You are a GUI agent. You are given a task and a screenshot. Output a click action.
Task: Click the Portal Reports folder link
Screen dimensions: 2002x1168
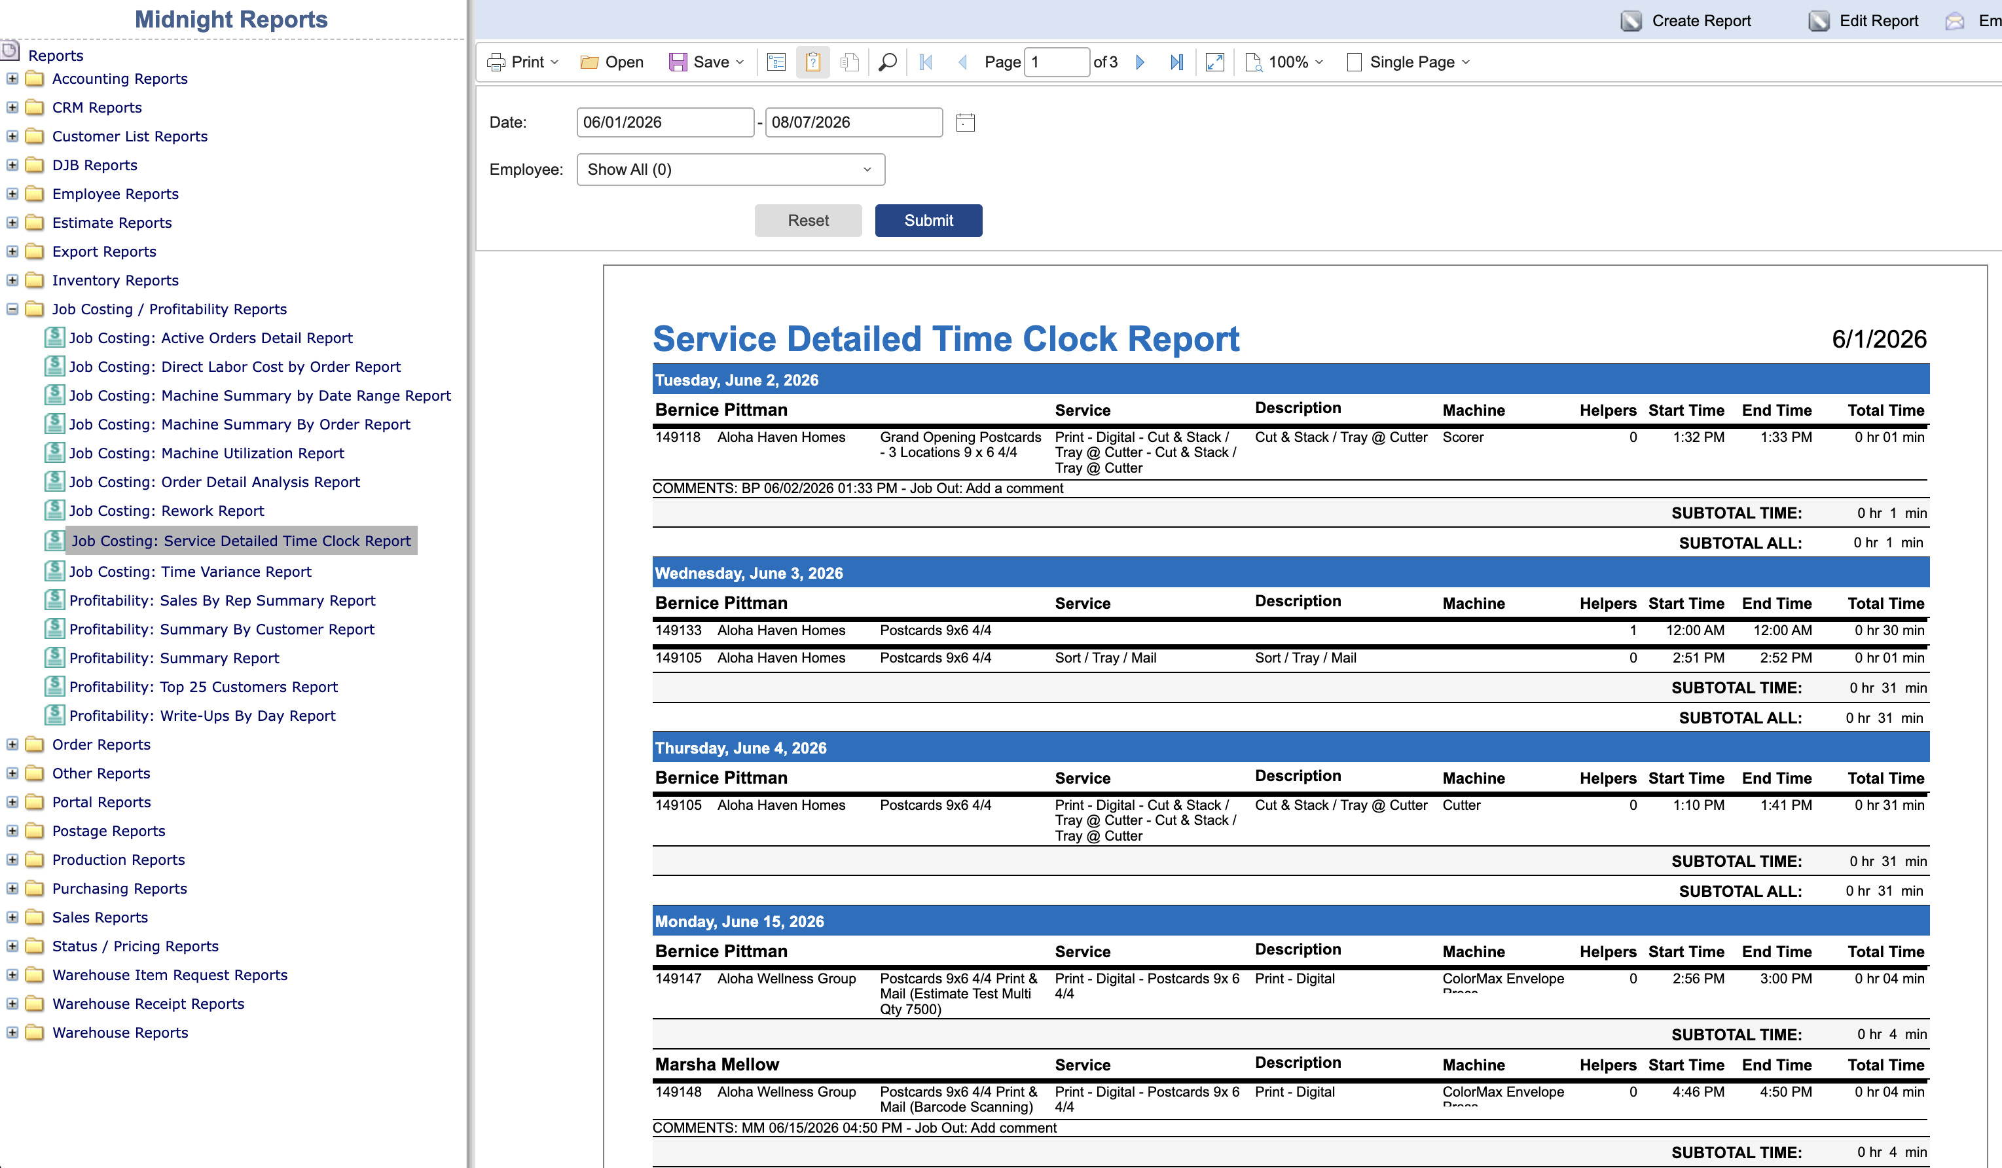click(101, 803)
